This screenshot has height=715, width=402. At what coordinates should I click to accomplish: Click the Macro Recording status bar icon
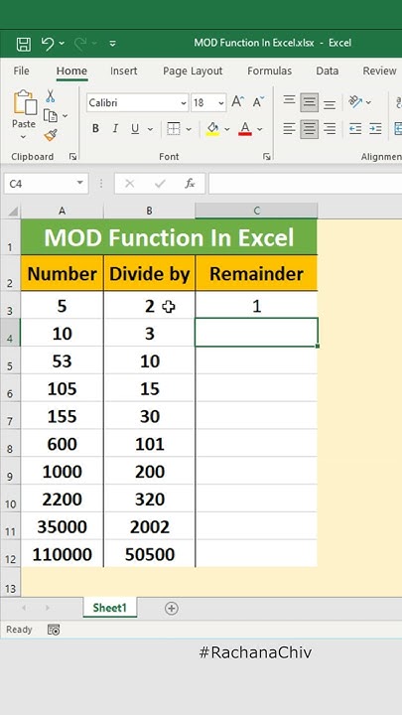pyautogui.click(x=54, y=630)
